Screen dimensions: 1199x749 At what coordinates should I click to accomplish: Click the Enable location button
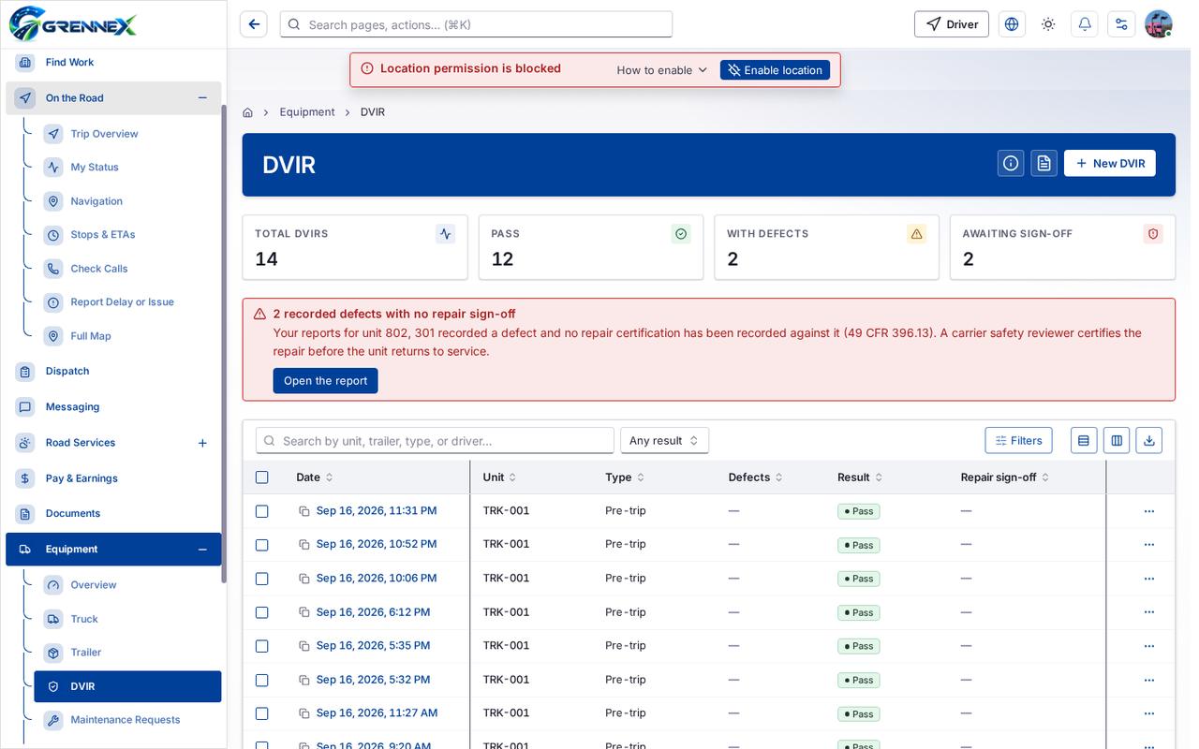coord(775,70)
